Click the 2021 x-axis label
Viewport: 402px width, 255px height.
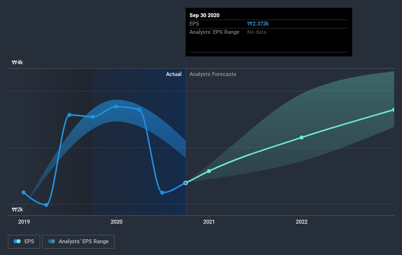click(209, 222)
